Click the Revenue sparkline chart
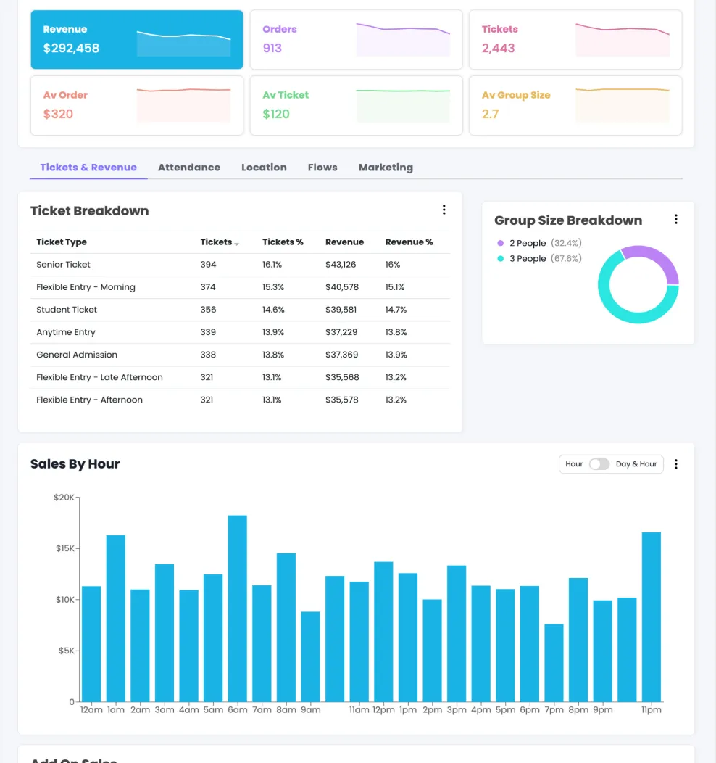Screen dimensions: 716x763 (x=183, y=40)
